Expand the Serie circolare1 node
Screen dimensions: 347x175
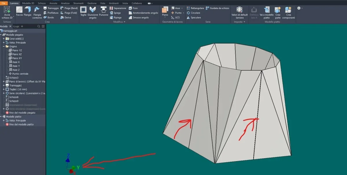tap(3, 93)
